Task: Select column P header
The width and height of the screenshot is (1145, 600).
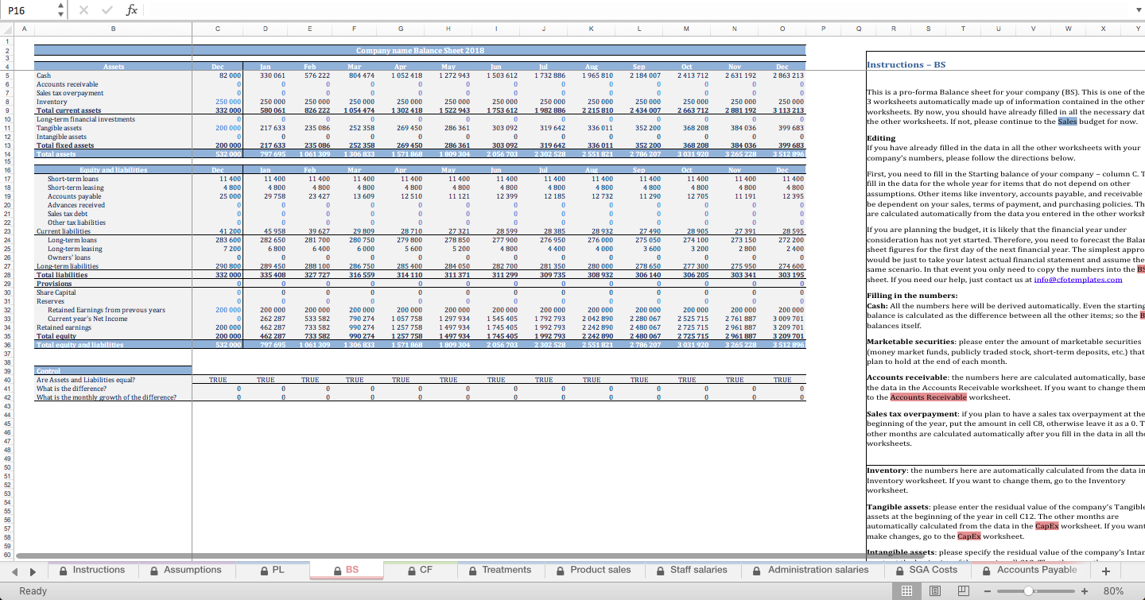Action: coord(822,29)
